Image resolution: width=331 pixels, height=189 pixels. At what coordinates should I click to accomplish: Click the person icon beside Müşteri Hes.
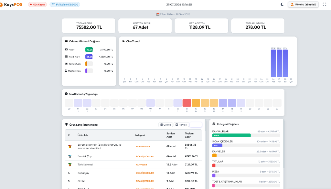(x=66, y=71)
